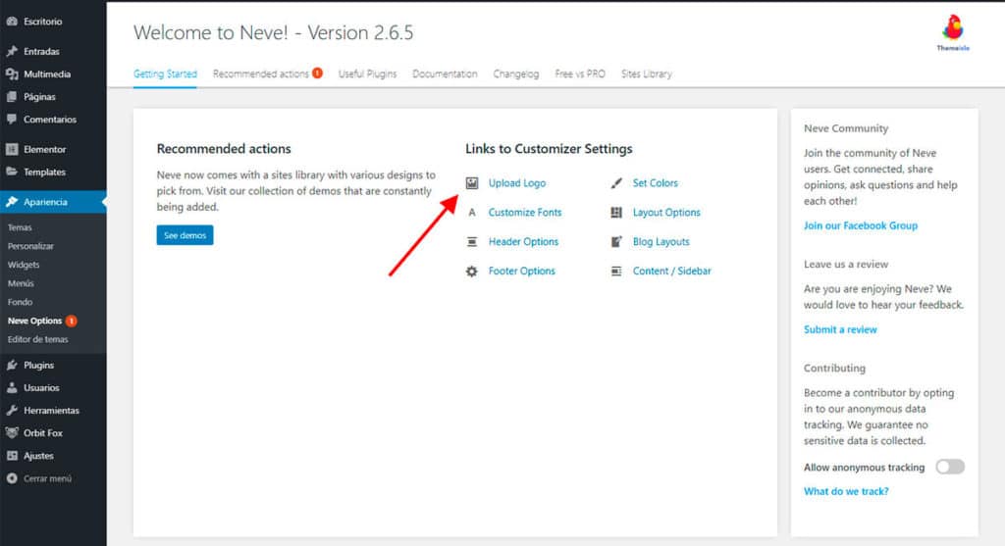Select Neve Options in sidebar submenu
Screen dimensions: 1005x546
point(34,321)
